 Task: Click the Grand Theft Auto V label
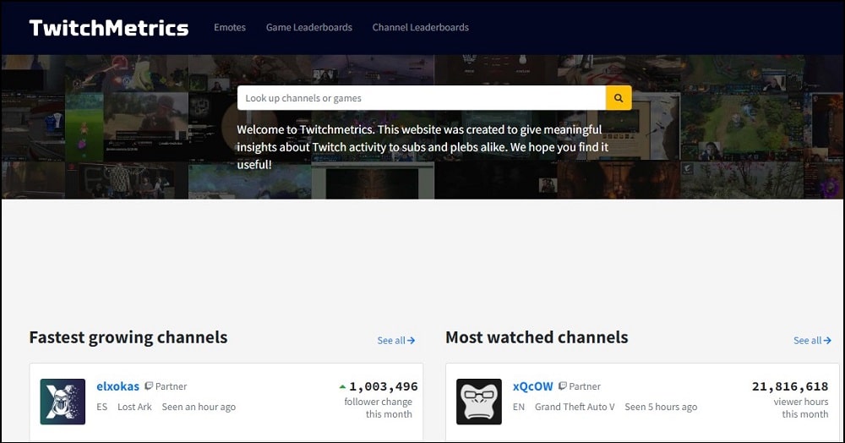575,407
